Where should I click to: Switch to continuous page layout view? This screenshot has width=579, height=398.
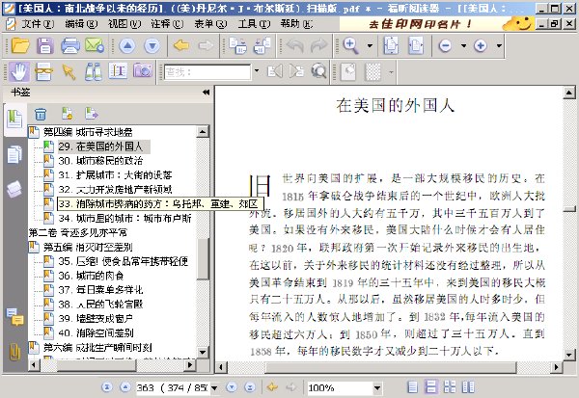pos(430,387)
